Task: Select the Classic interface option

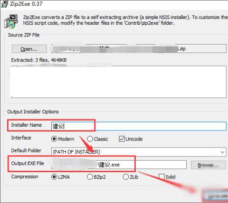Action: pos(98,139)
